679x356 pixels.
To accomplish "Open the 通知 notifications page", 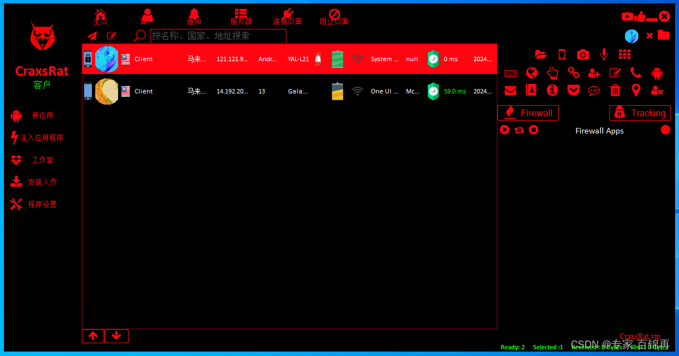I will click(x=193, y=17).
